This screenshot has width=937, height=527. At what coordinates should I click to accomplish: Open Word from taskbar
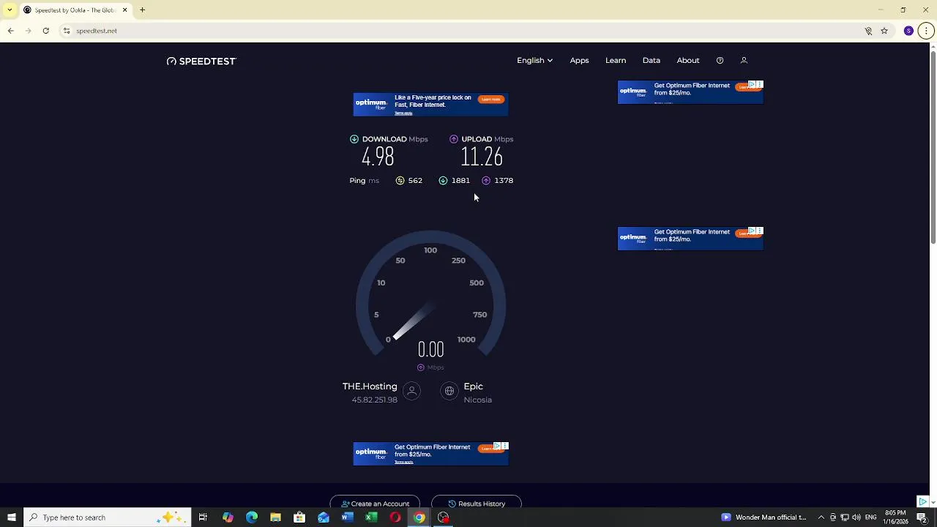click(x=348, y=517)
